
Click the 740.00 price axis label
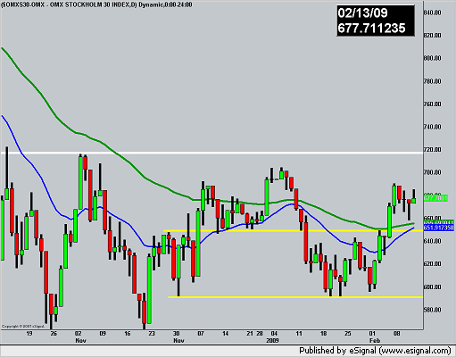[432, 127]
